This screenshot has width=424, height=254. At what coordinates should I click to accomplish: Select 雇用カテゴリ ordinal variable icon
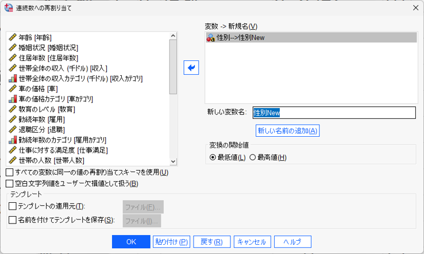pyautogui.click(x=13, y=140)
